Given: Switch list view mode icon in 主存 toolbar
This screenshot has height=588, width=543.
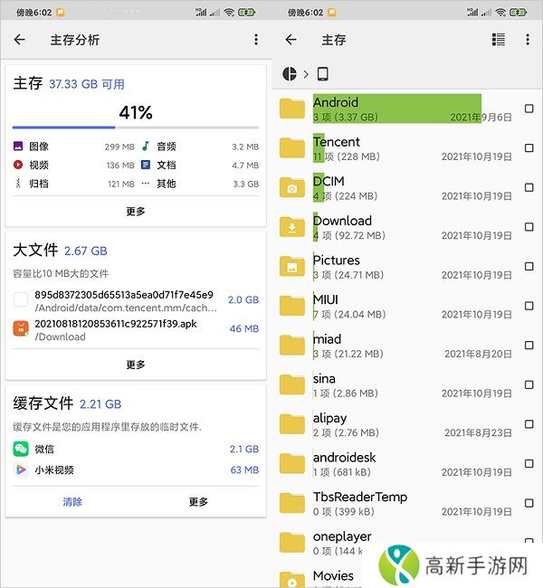Looking at the screenshot, I should tap(499, 40).
